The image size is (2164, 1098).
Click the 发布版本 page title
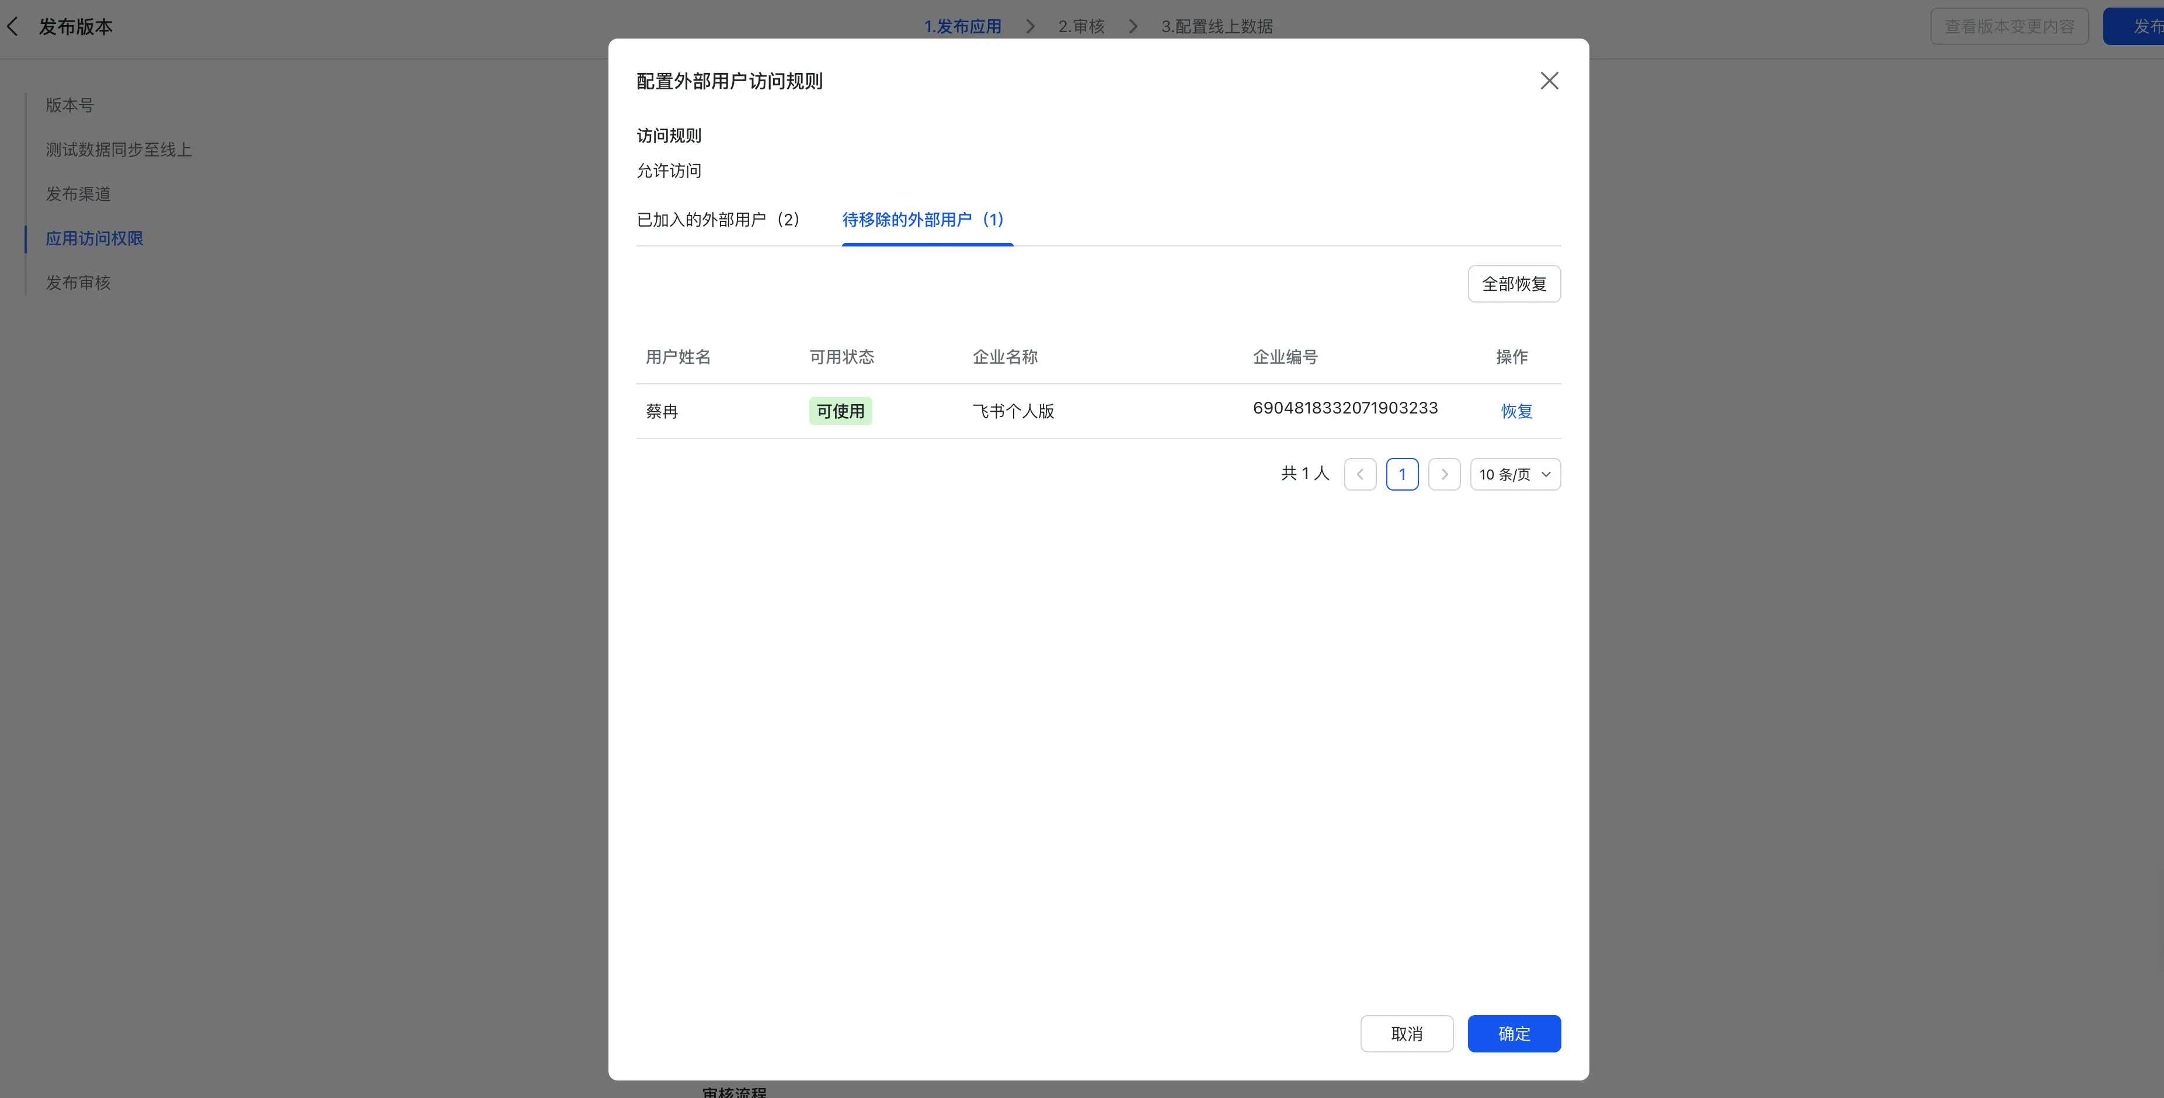75,27
